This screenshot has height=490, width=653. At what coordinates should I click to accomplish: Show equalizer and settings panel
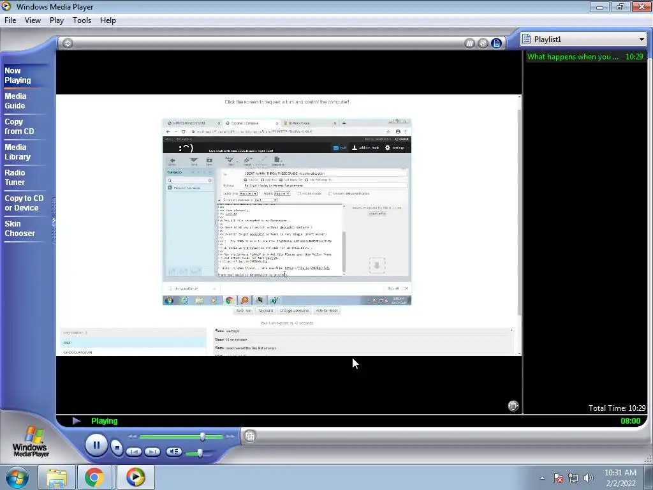coord(483,43)
